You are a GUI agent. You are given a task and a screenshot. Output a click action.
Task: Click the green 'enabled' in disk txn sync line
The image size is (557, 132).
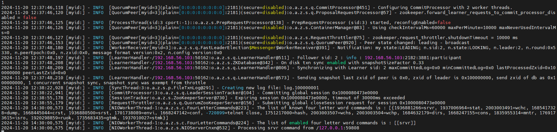(x=336, y=62)
